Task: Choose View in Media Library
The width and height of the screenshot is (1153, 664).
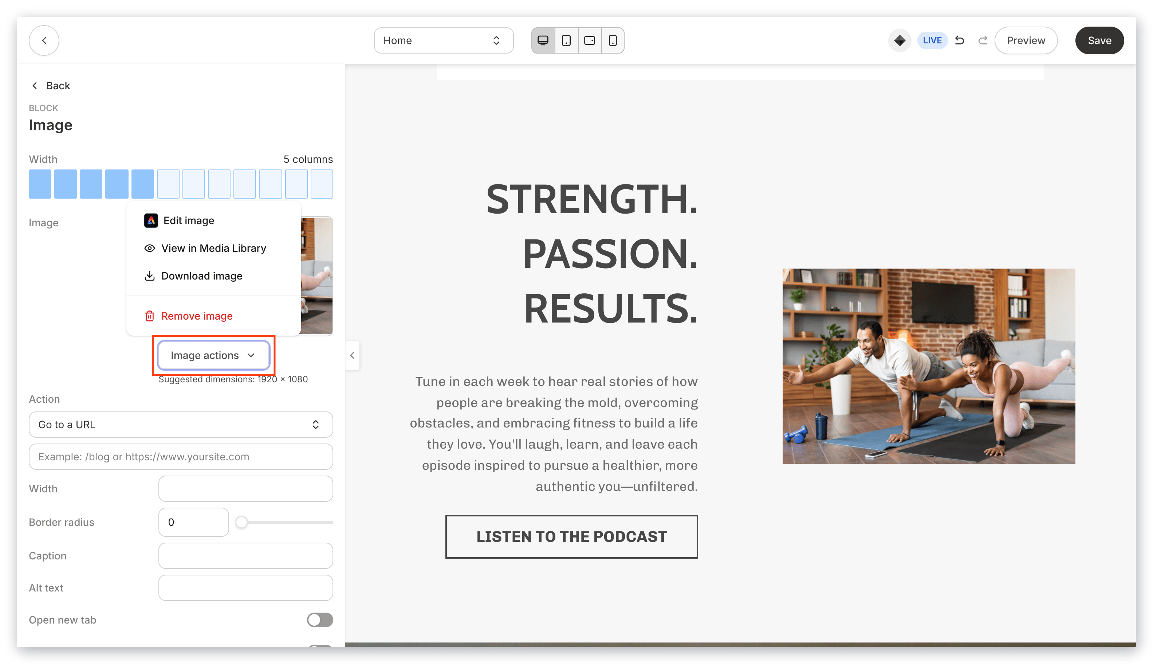Action: (x=213, y=248)
